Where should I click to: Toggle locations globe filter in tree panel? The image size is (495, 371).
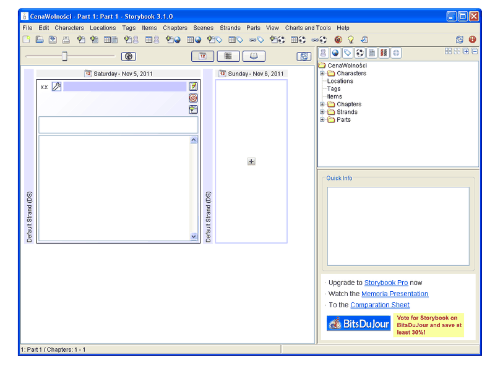coord(335,53)
